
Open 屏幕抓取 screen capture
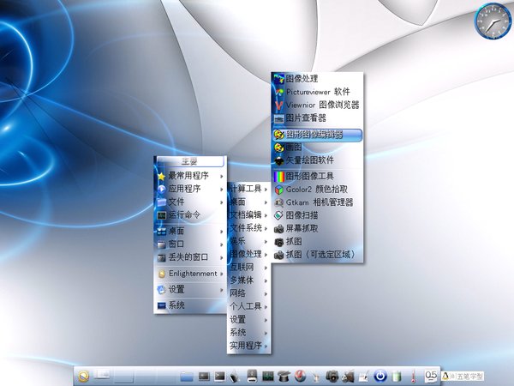[x=304, y=229]
